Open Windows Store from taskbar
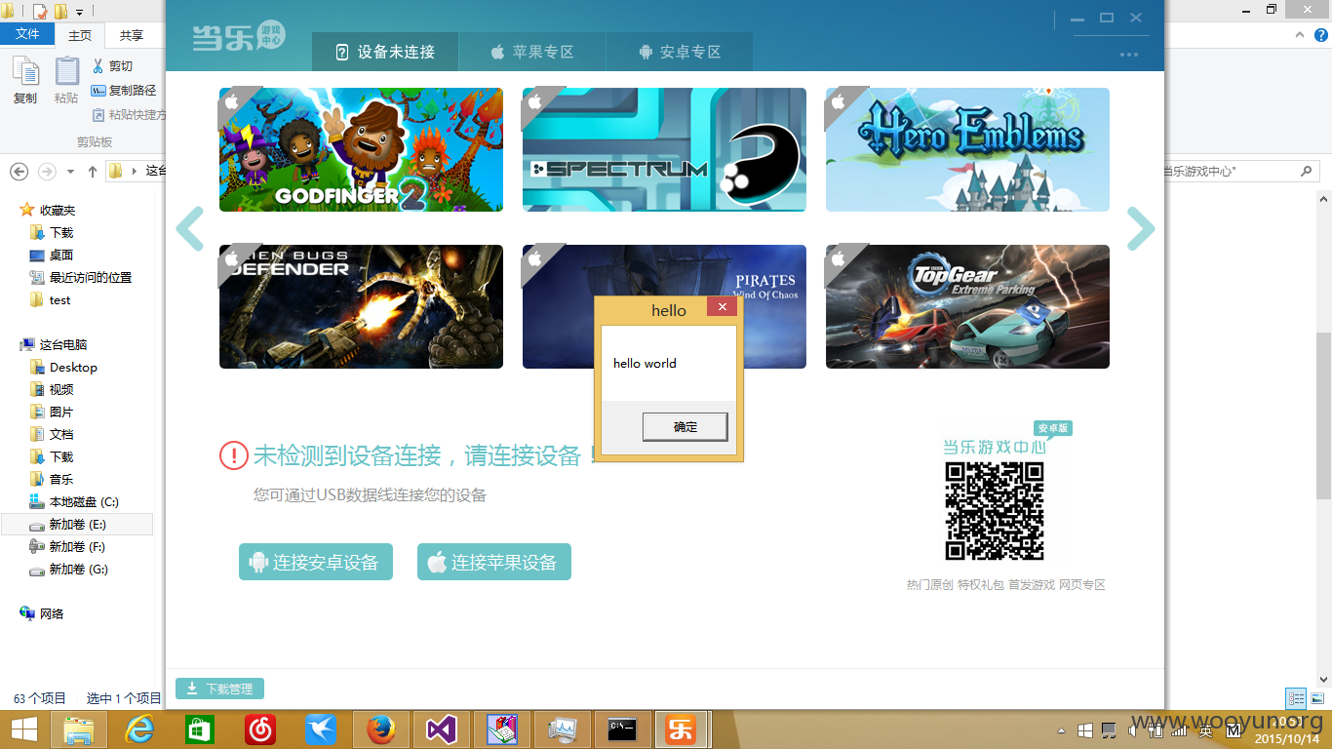 (x=200, y=729)
